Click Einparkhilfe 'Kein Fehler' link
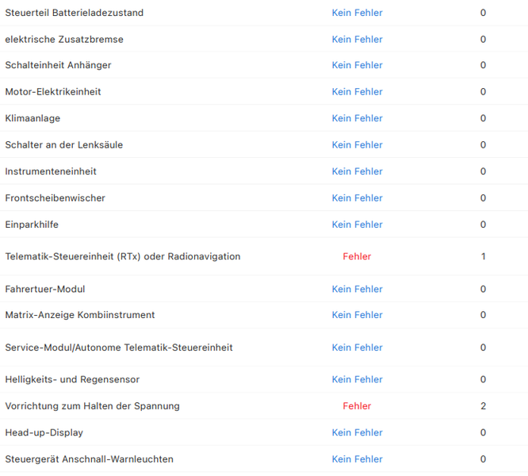Viewport: 528px width, 476px height. pyautogui.click(x=357, y=225)
